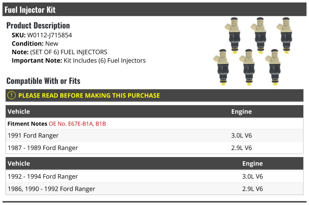Click the 3.0L V6 engine for 1991 Ranger
The height and width of the screenshot is (205, 309).
pyautogui.click(x=242, y=135)
